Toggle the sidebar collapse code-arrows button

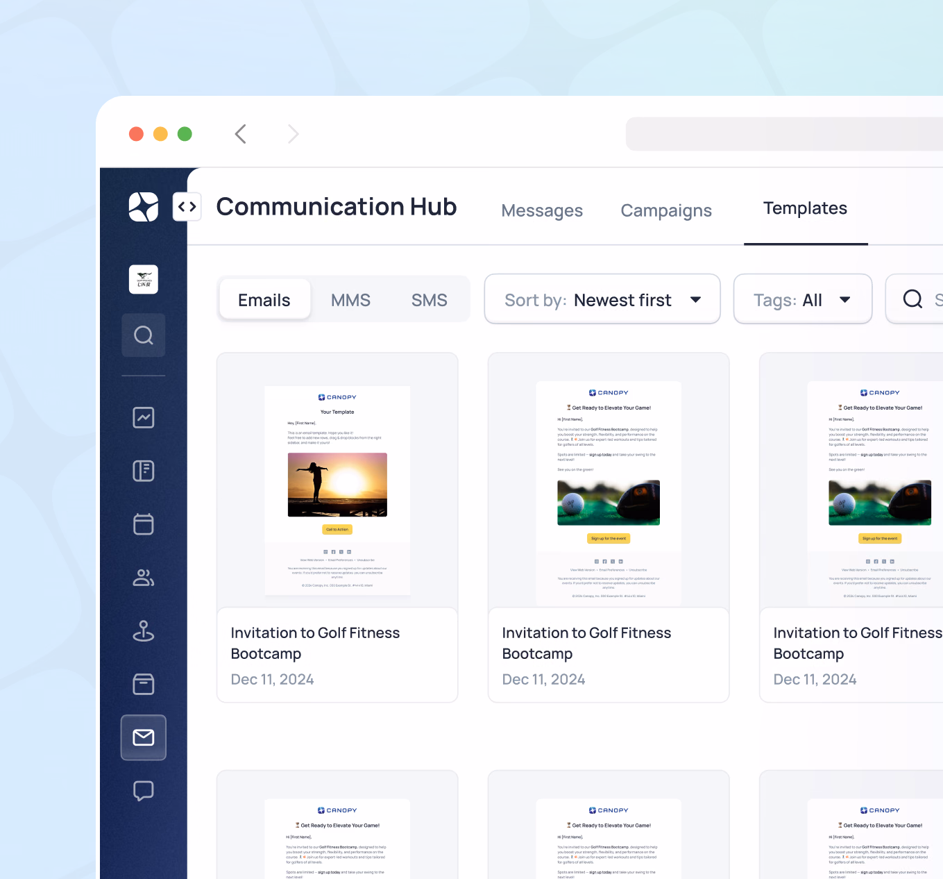187,207
